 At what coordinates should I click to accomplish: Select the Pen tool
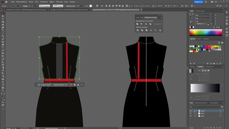point(3,25)
